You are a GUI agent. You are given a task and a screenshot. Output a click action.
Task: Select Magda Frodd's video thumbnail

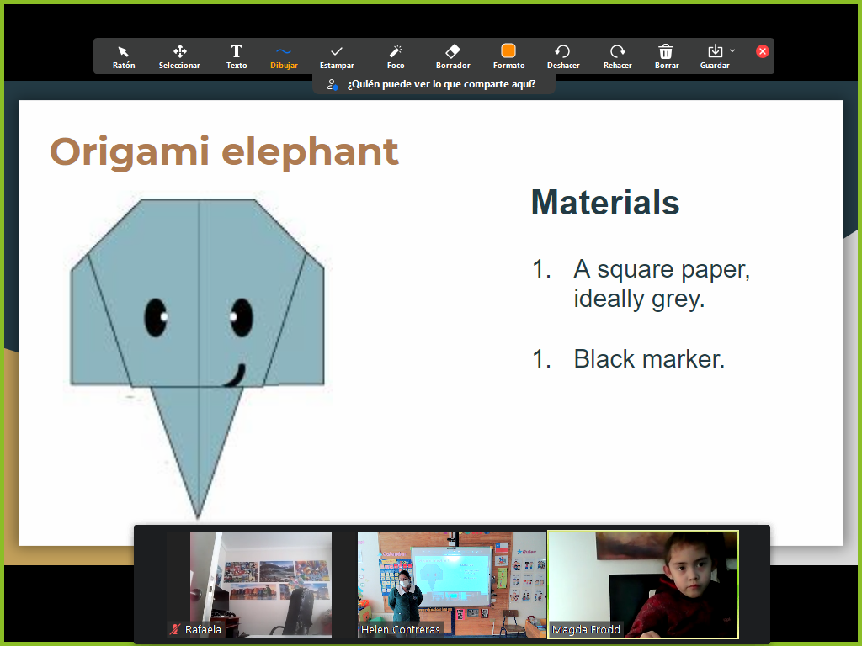pos(643,580)
